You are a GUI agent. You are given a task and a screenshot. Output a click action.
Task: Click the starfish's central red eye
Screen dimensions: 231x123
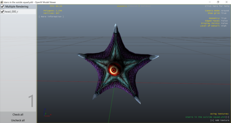[114, 70]
